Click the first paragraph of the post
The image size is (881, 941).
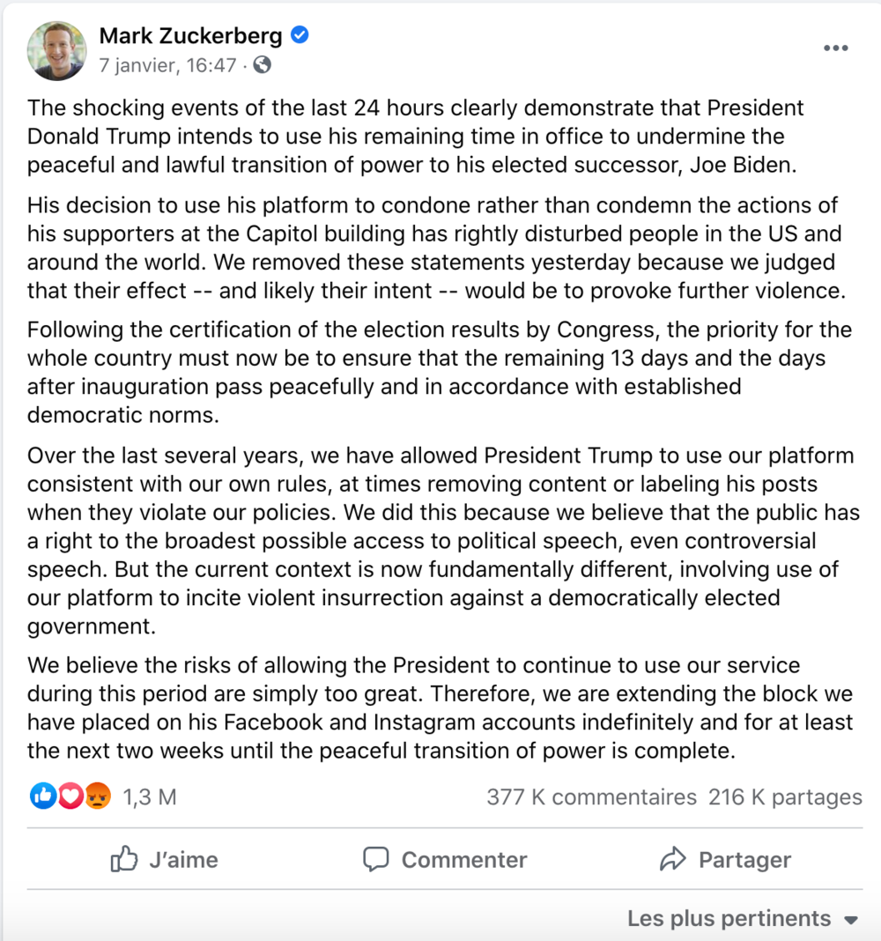414,137
